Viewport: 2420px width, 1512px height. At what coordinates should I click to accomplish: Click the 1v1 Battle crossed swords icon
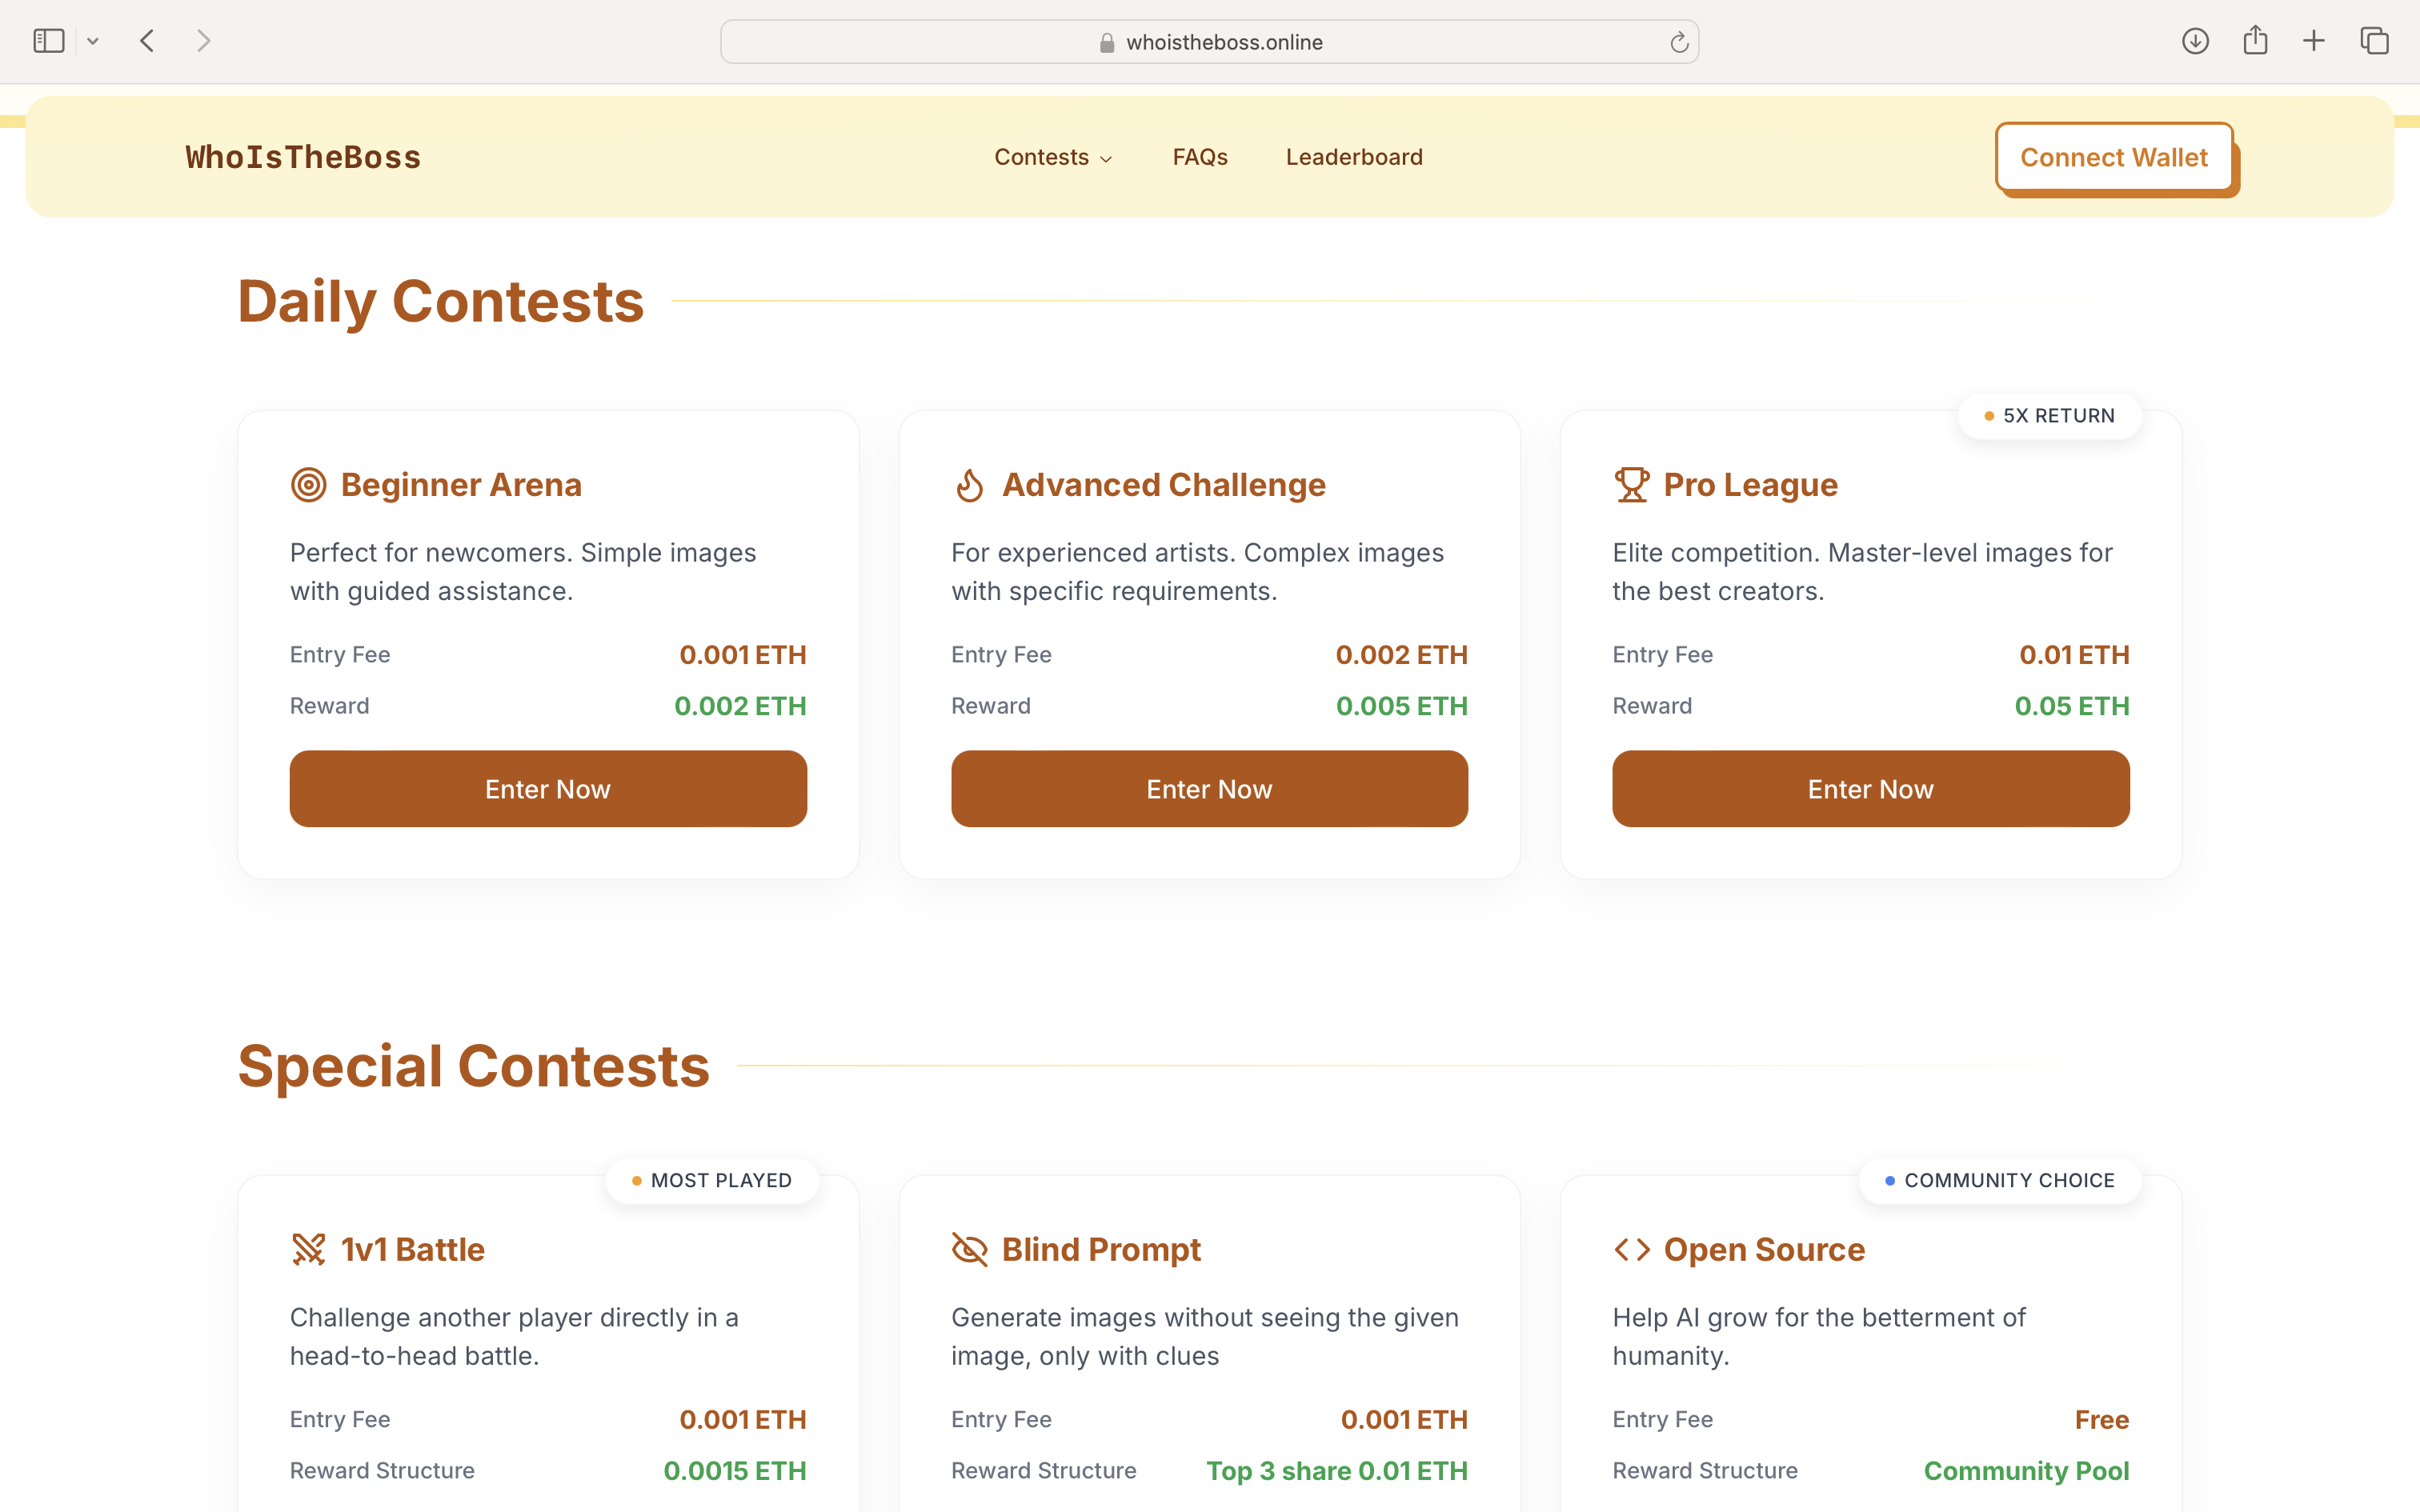308,1249
